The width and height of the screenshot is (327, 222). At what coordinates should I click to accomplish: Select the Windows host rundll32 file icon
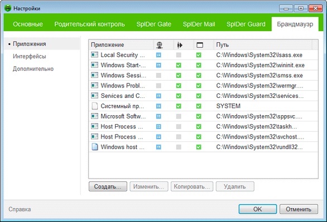[x=95, y=147]
